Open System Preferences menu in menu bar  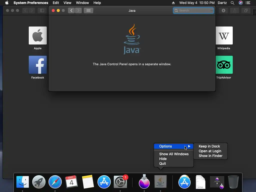click(x=31, y=3)
